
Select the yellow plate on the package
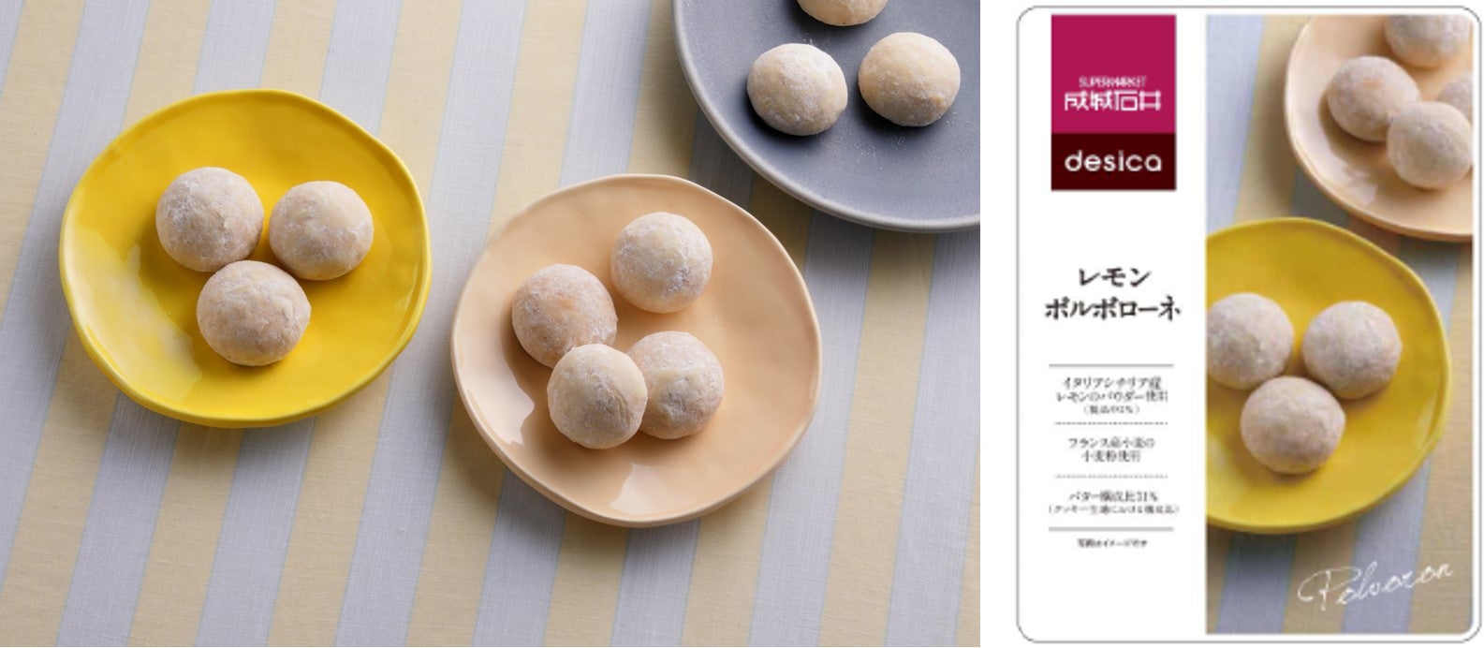click(1327, 375)
